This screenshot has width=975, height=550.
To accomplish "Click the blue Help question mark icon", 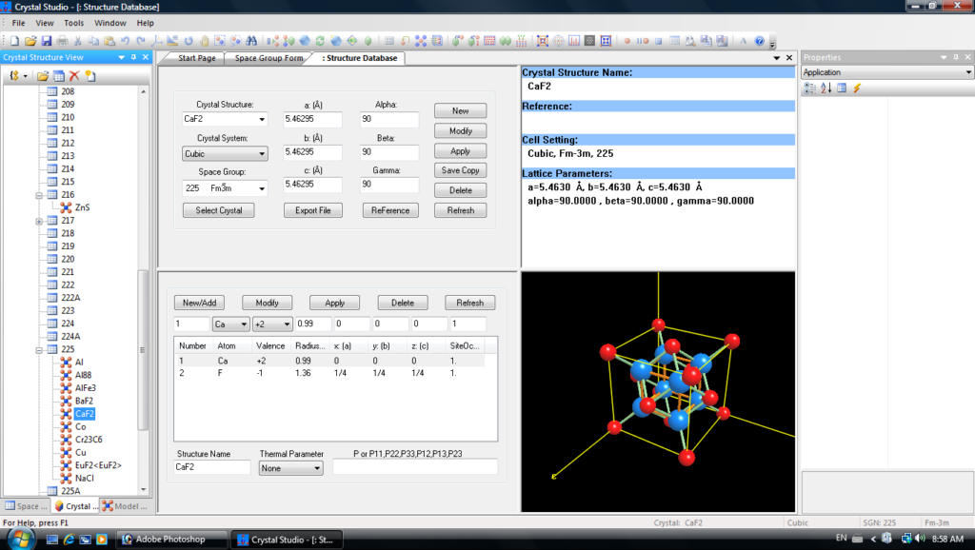I will coord(759,41).
